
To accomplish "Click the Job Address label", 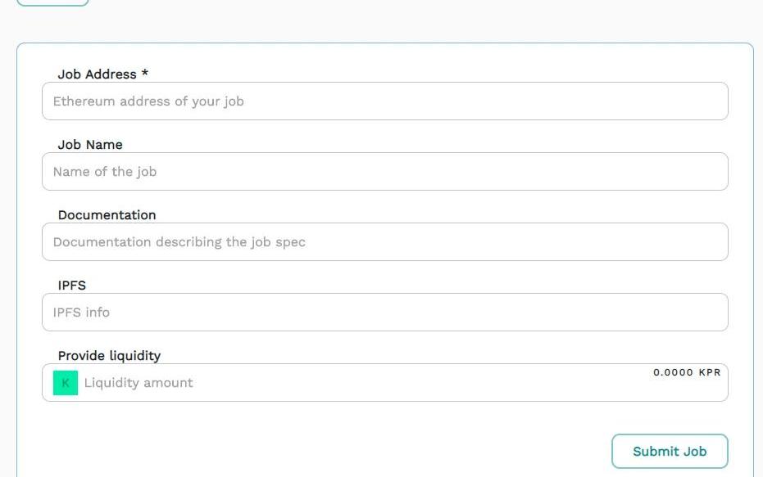I will coord(97,74).
